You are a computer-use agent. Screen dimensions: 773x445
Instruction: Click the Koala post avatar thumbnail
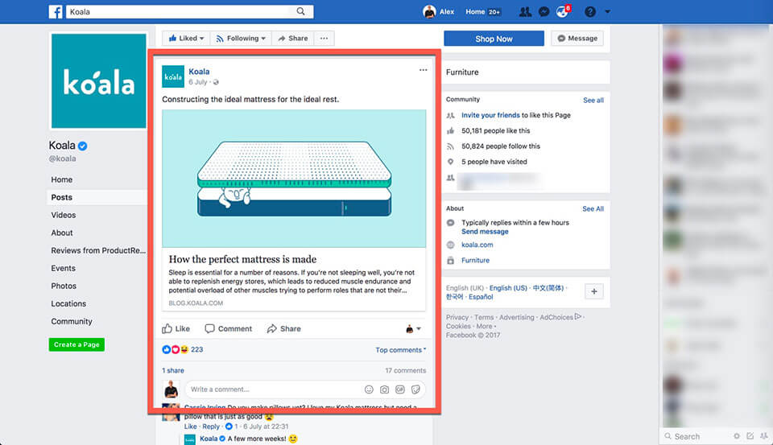(x=173, y=76)
